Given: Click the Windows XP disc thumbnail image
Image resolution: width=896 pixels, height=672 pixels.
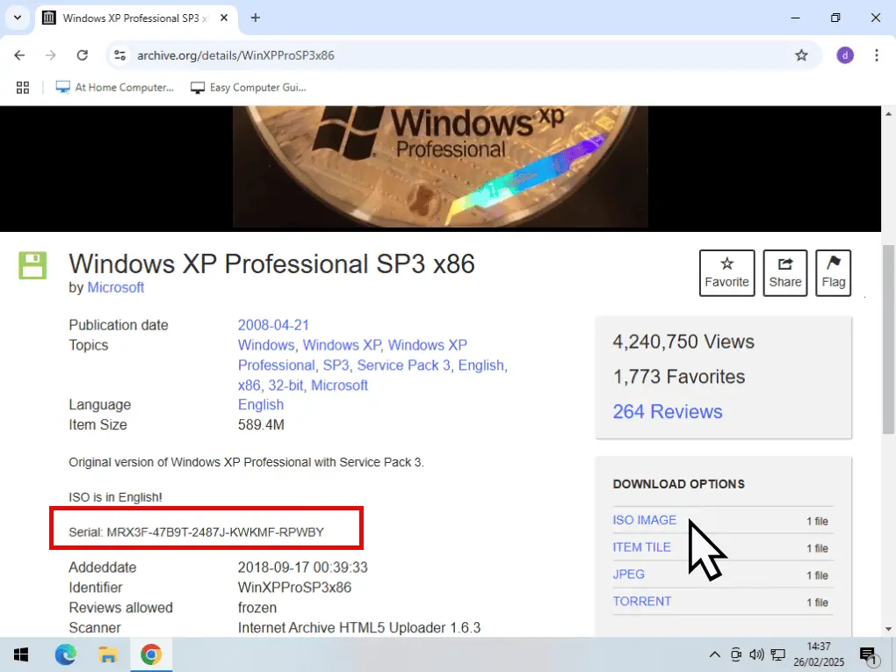Looking at the screenshot, I should (x=441, y=168).
